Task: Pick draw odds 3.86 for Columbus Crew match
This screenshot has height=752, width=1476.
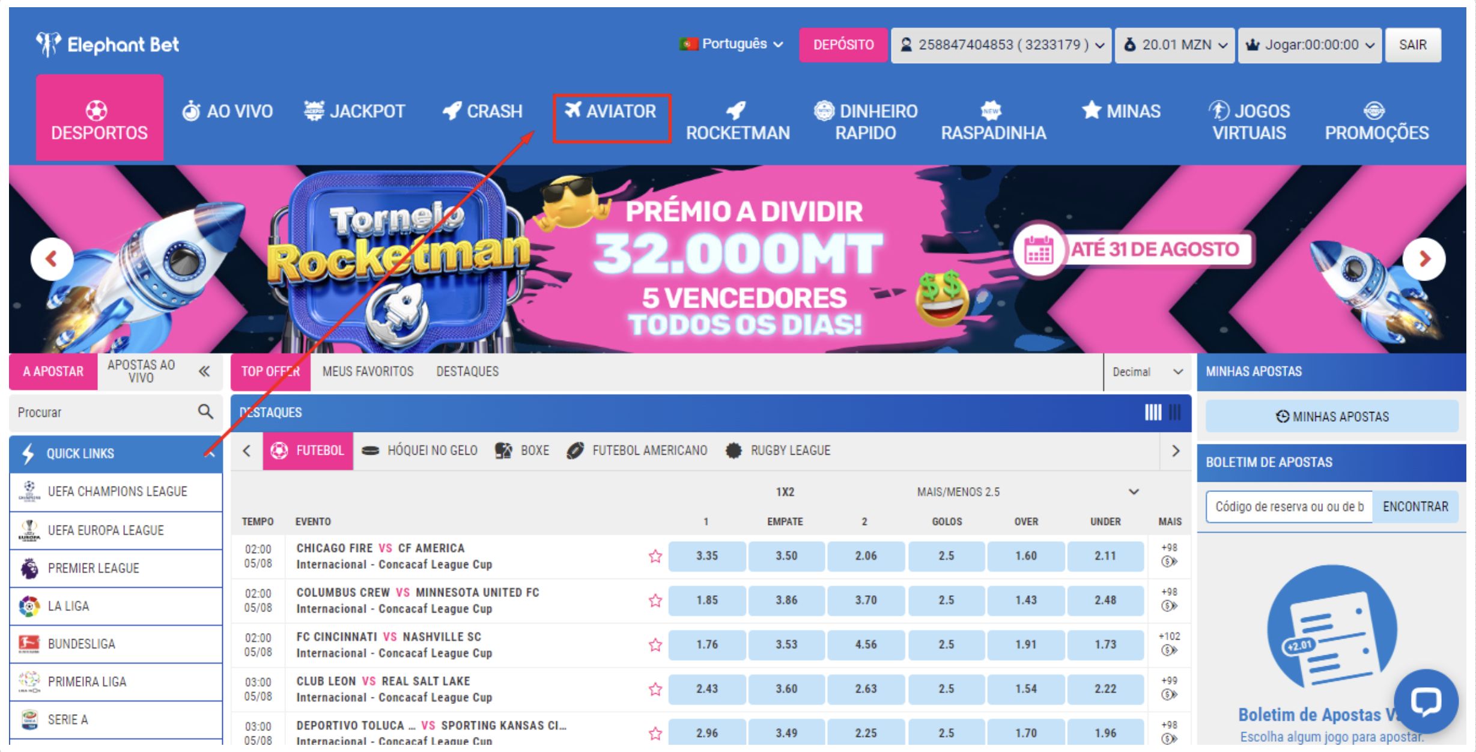Action: [x=786, y=601]
